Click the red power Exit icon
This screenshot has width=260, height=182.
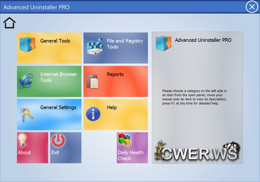point(58,140)
